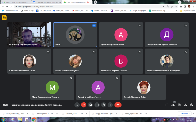Mute the microphone in meeting controls
This screenshot has height=122, width=196.
[77, 105]
